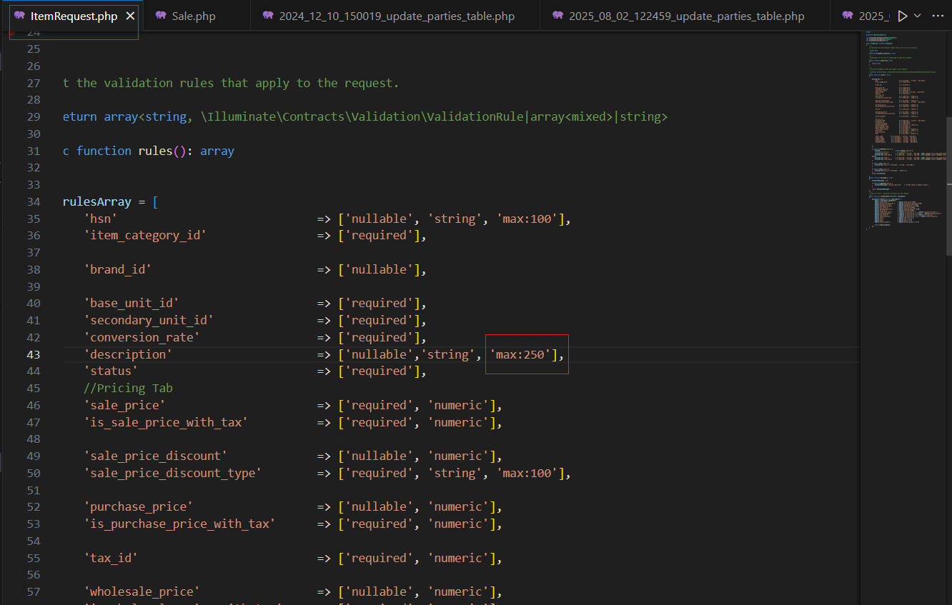Open the editor More Actions ellipsis menu
The width and height of the screenshot is (952, 605).
click(x=938, y=16)
